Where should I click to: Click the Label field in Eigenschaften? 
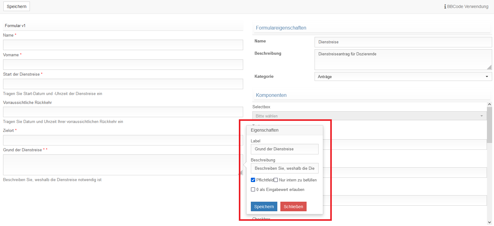click(285, 149)
